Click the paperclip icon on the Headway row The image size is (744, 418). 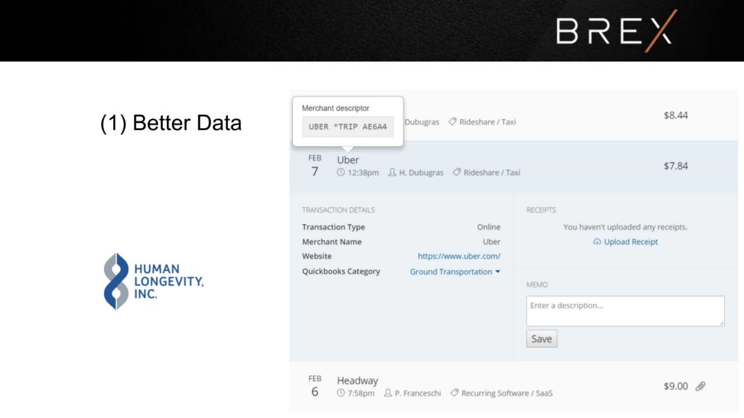[x=700, y=386]
